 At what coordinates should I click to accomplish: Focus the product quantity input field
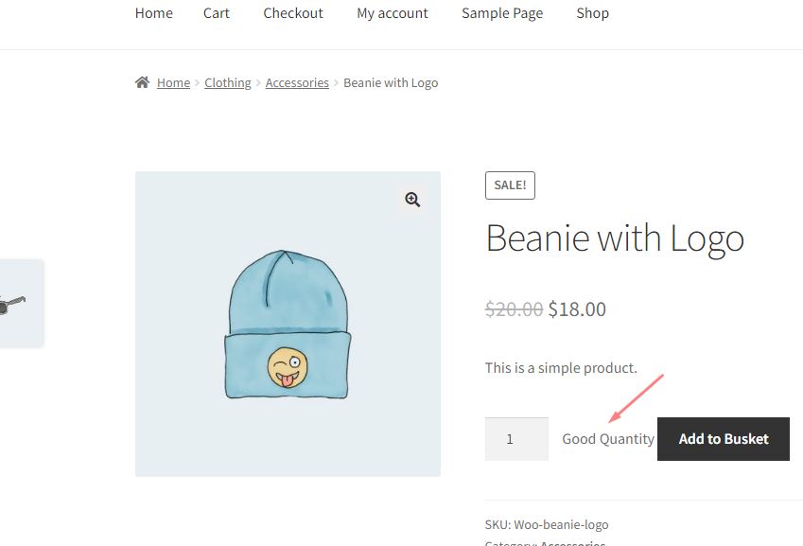(x=516, y=439)
